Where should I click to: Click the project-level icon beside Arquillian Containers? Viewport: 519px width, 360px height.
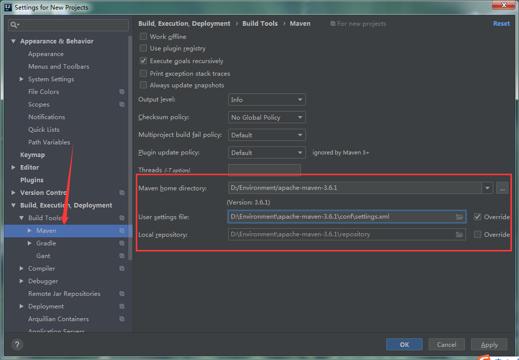pos(122,319)
